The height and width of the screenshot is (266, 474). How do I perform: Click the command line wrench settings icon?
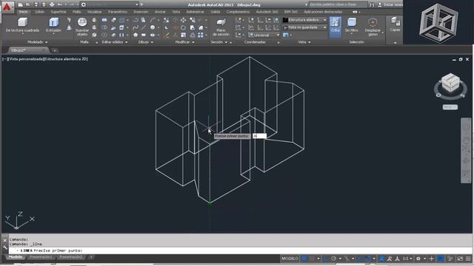(5, 248)
